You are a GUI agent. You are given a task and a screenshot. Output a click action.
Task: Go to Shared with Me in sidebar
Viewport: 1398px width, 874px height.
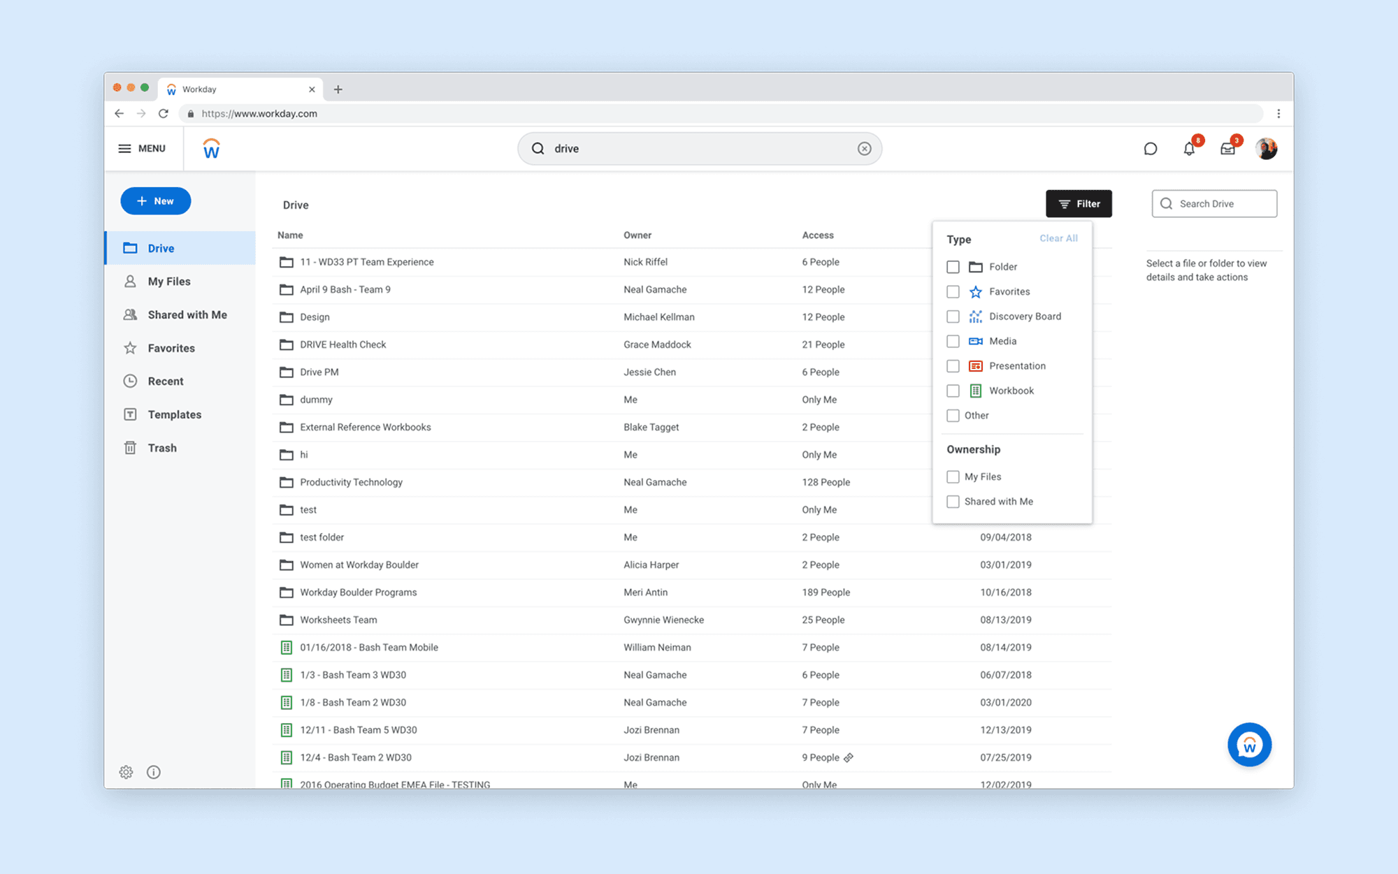(x=187, y=315)
